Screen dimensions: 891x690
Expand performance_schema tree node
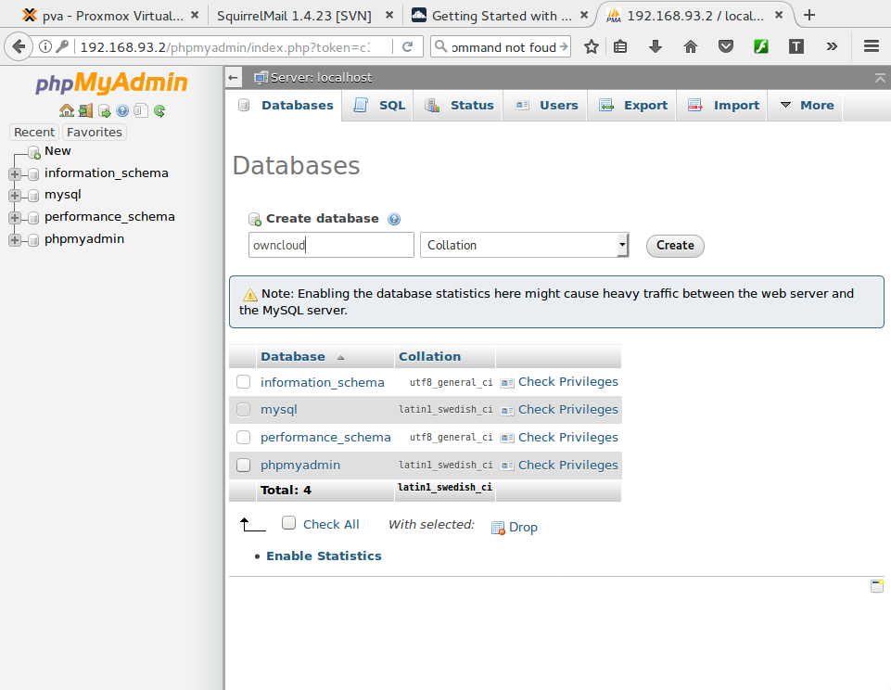pyautogui.click(x=15, y=218)
